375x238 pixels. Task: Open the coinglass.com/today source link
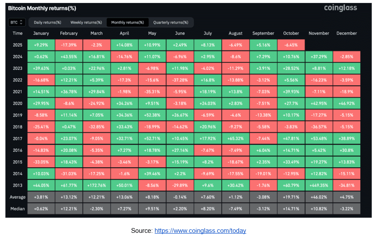point(200,231)
